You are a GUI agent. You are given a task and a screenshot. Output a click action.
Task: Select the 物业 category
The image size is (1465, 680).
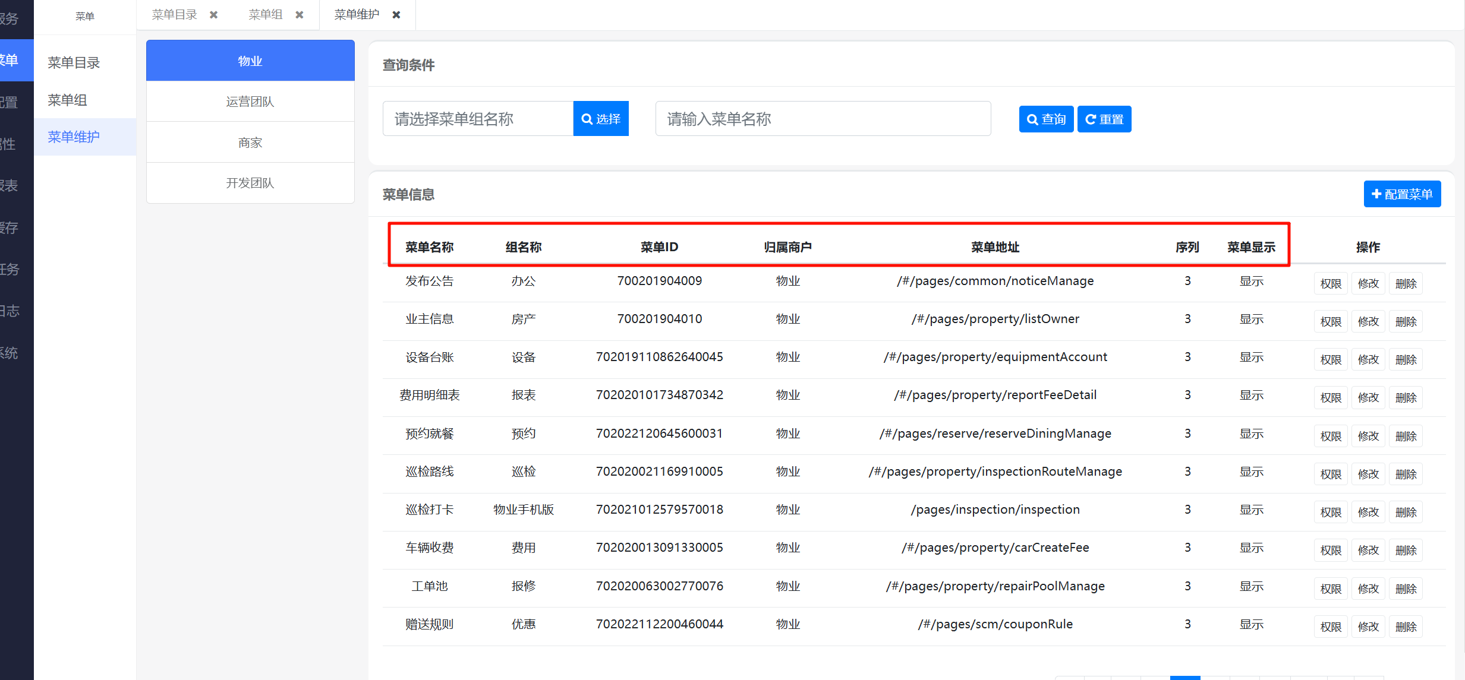(x=250, y=61)
